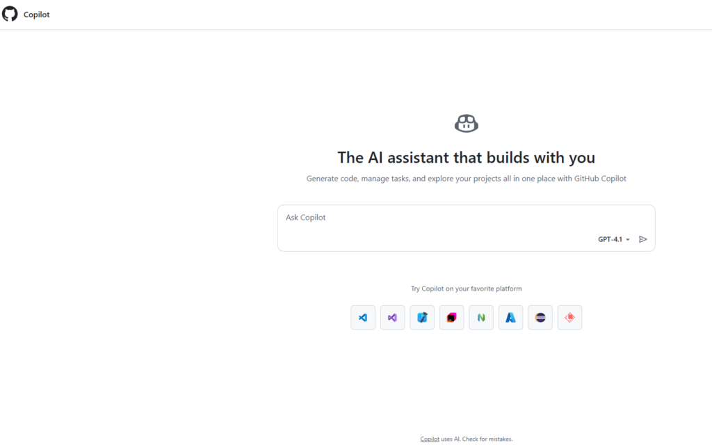Open the VS Code platform icon
This screenshot has width=712, height=445.
[x=363, y=317]
